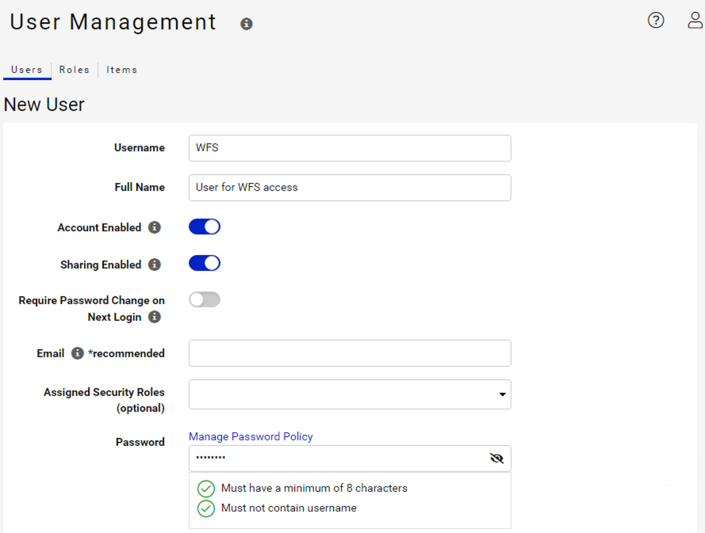Edit the Full Name field
This screenshot has height=533, width=705.
click(350, 188)
